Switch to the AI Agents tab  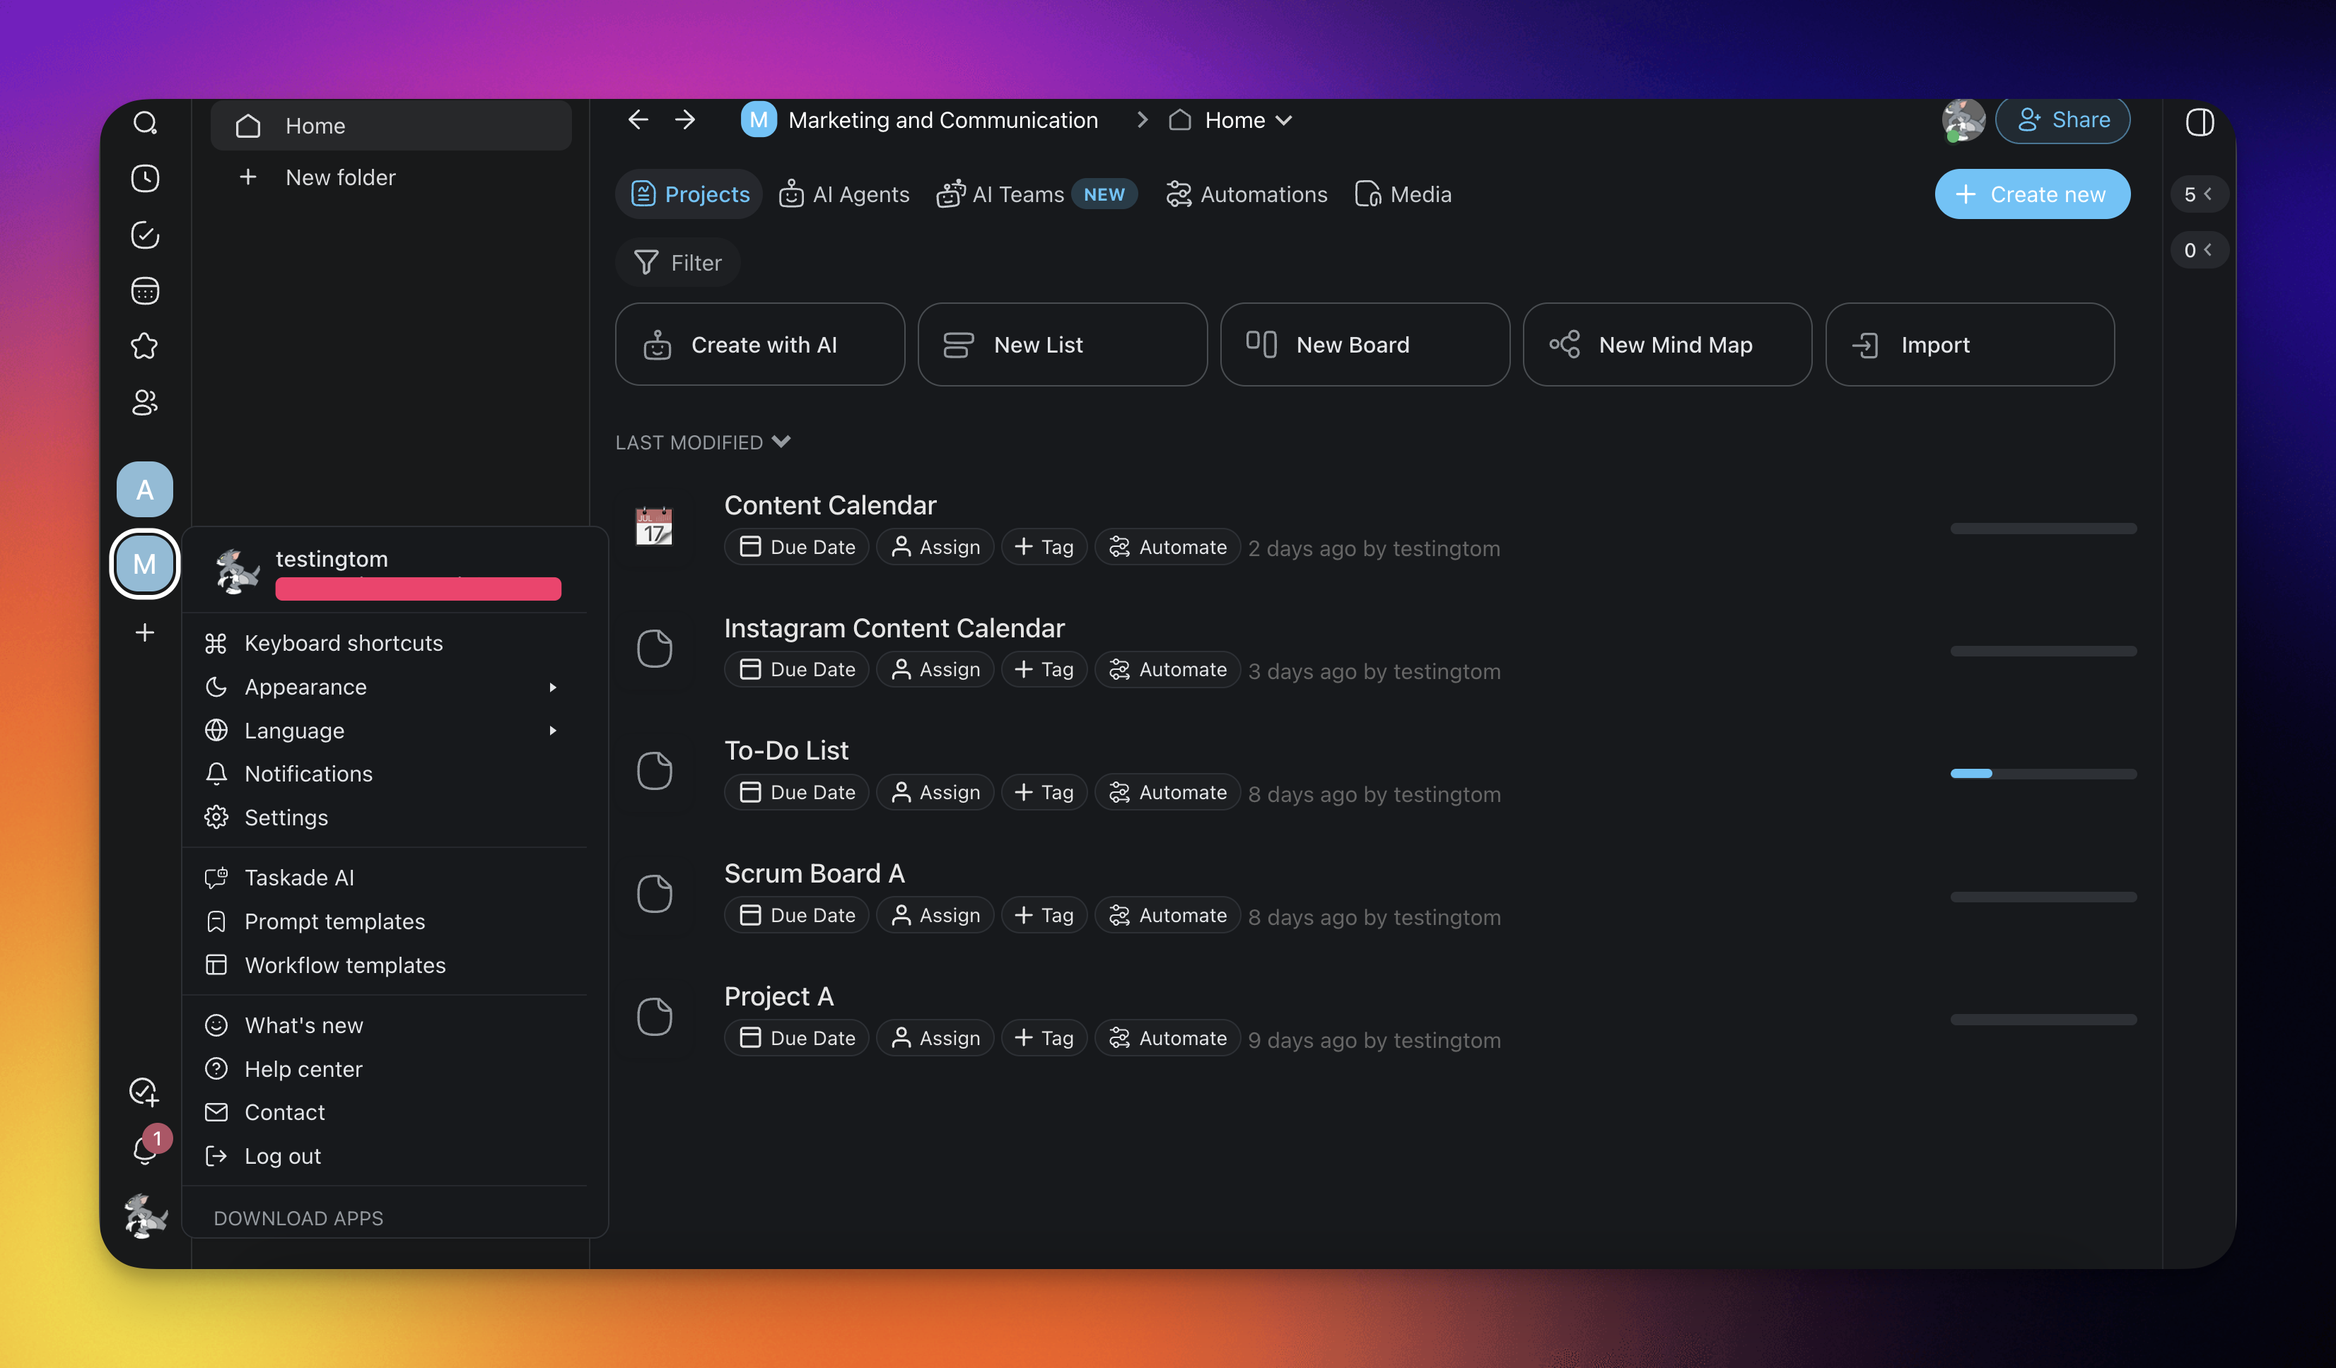point(844,194)
